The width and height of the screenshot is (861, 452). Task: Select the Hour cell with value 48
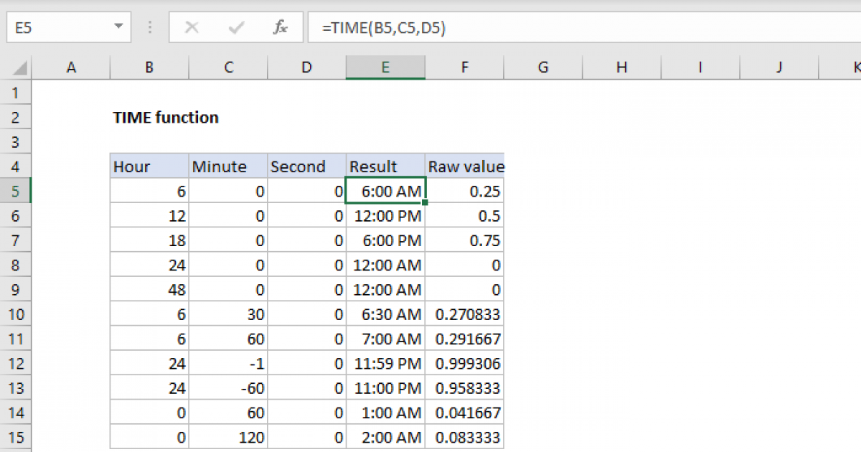(149, 290)
